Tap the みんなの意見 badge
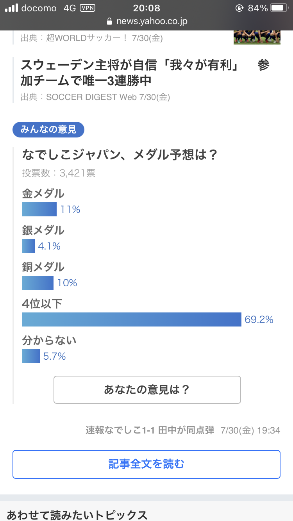293x521 pixels. coord(48,130)
